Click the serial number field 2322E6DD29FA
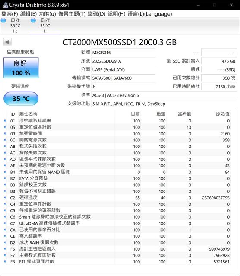 click(123, 61)
